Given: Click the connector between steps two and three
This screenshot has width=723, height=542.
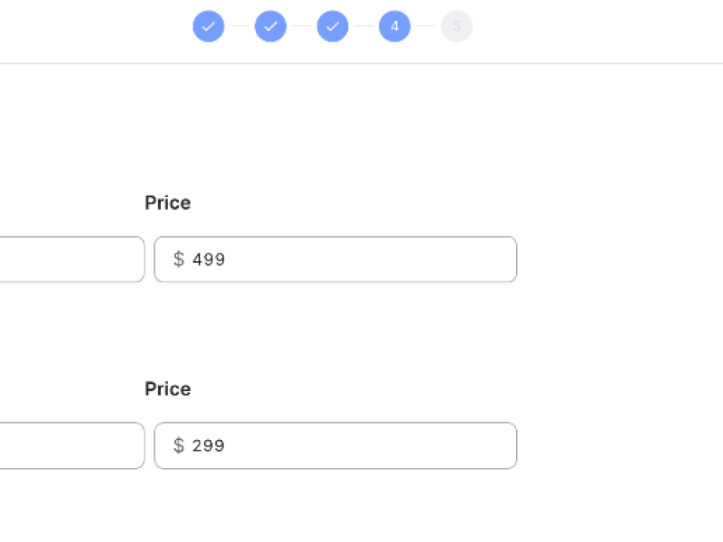Looking at the screenshot, I should tap(302, 26).
